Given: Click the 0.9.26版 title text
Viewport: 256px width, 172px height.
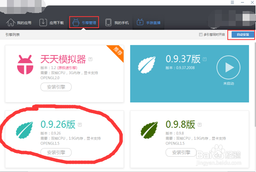Looking at the screenshot, I should pos(58,125).
